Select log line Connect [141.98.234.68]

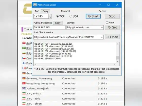click(x=54, y=49)
